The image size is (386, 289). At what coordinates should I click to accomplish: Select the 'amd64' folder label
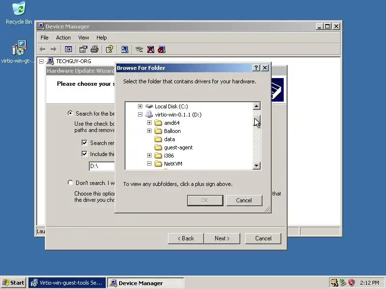click(x=172, y=123)
